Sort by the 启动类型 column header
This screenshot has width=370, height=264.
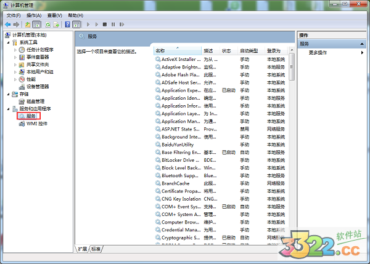251,51
